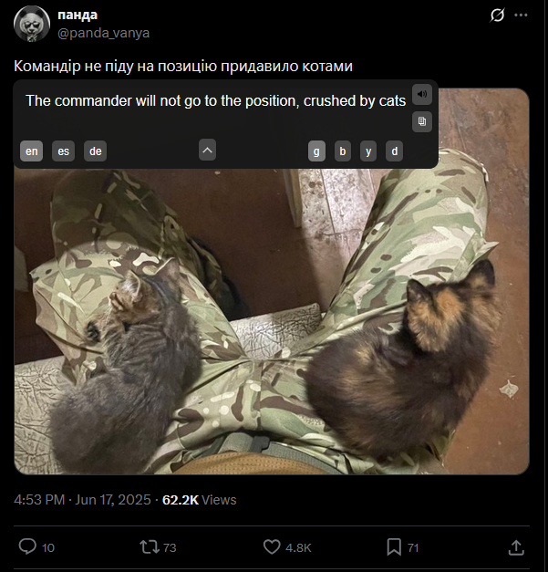Screen dimensions: 548x572
Task: Choose the 'b' translation engine
Action: pyautogui.click(x=343, y=151)
